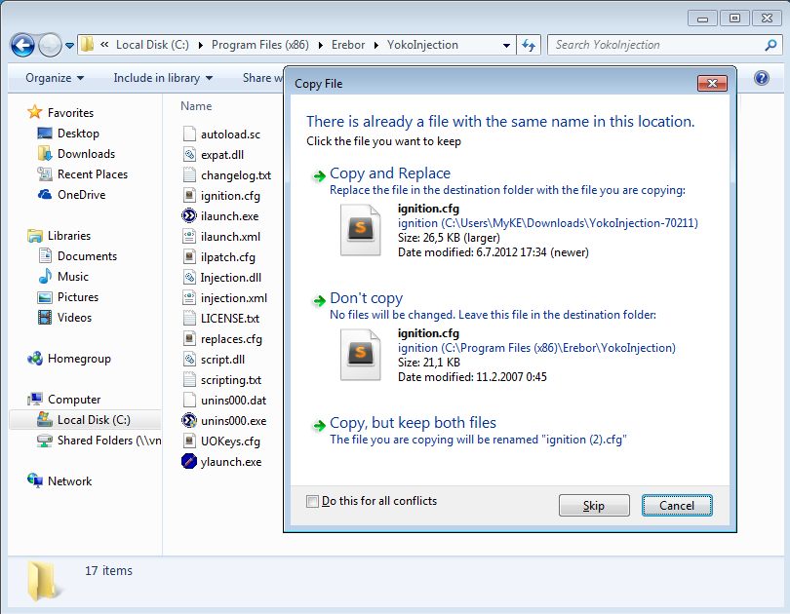Click the Name column header
790x614 pixels.
[x=196, y=106]
